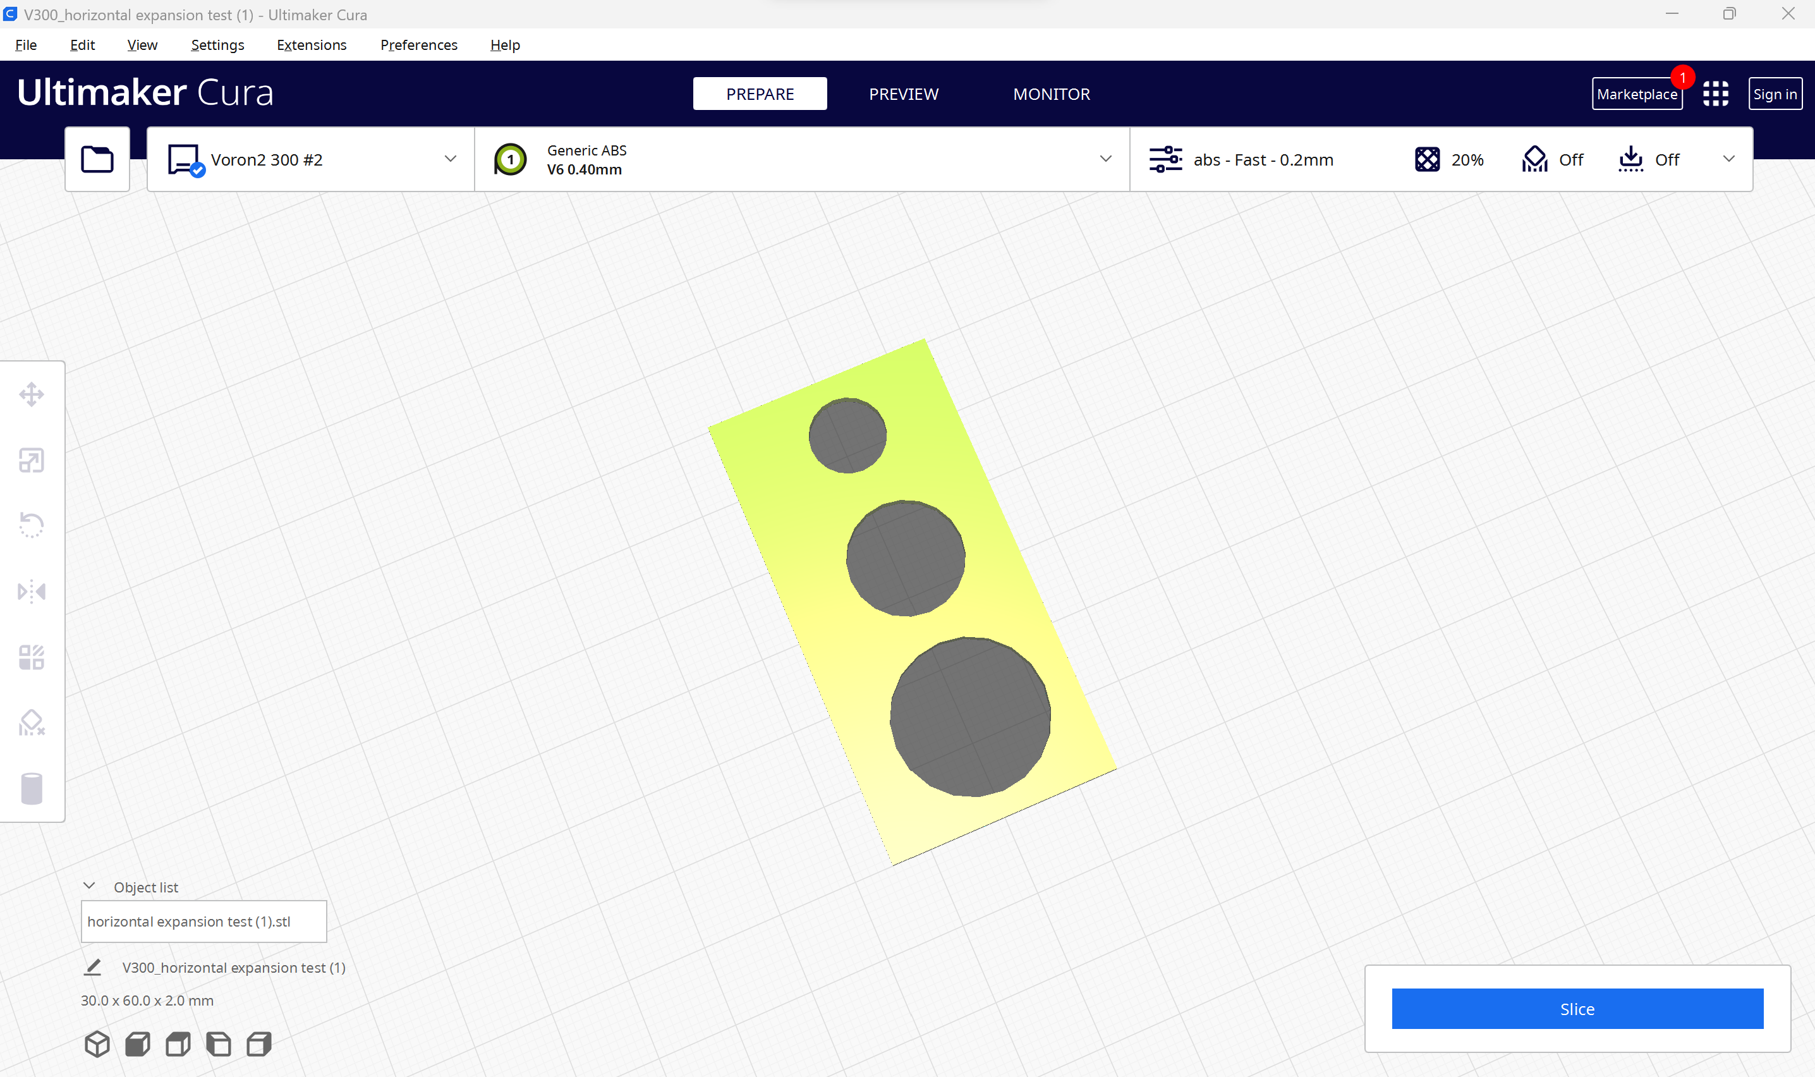This screenshot has height=1077, width=1815.
Task: Switch to left side view cube
Action: [x=219, y=1044]
